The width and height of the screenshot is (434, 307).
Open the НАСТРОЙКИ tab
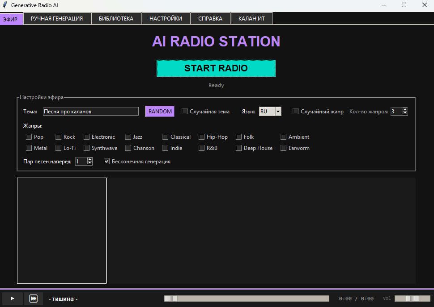click(166, 19)
